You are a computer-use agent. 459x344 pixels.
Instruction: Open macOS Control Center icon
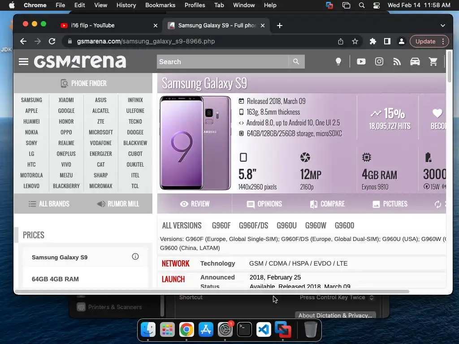[377, 5]
